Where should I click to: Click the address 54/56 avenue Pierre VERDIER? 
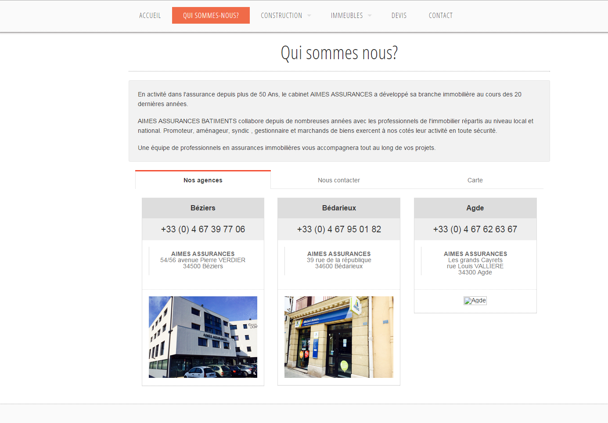[x=203, y=260]
